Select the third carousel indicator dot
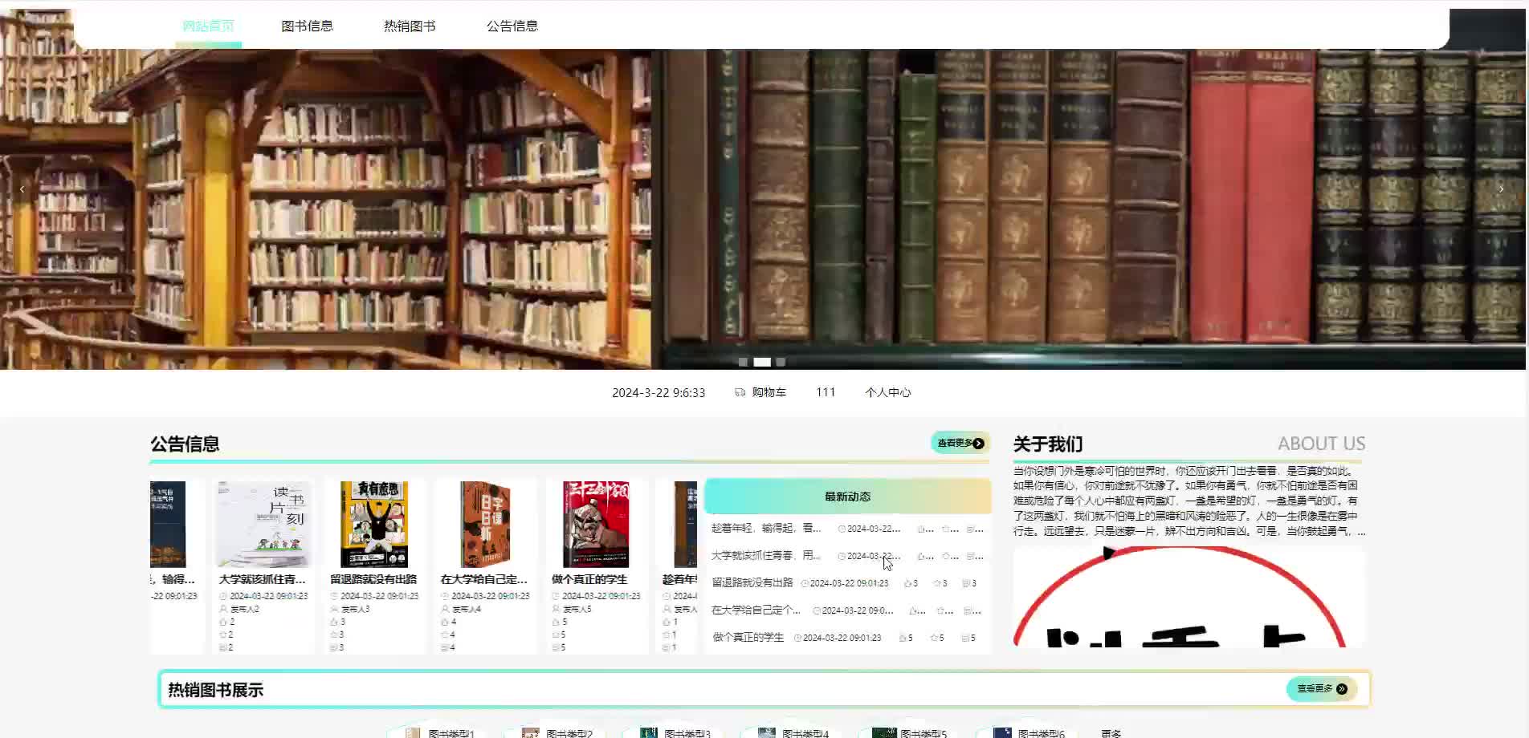The image size is (1529, 738). pyautogui.click(x=781, y=362)
